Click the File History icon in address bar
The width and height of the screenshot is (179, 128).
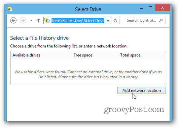pos(47,20)
